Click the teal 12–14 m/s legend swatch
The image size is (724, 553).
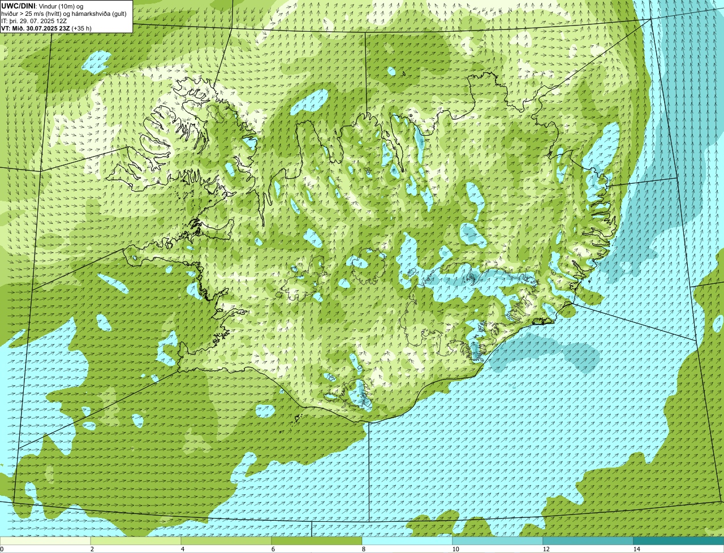(x=588, y=541)
